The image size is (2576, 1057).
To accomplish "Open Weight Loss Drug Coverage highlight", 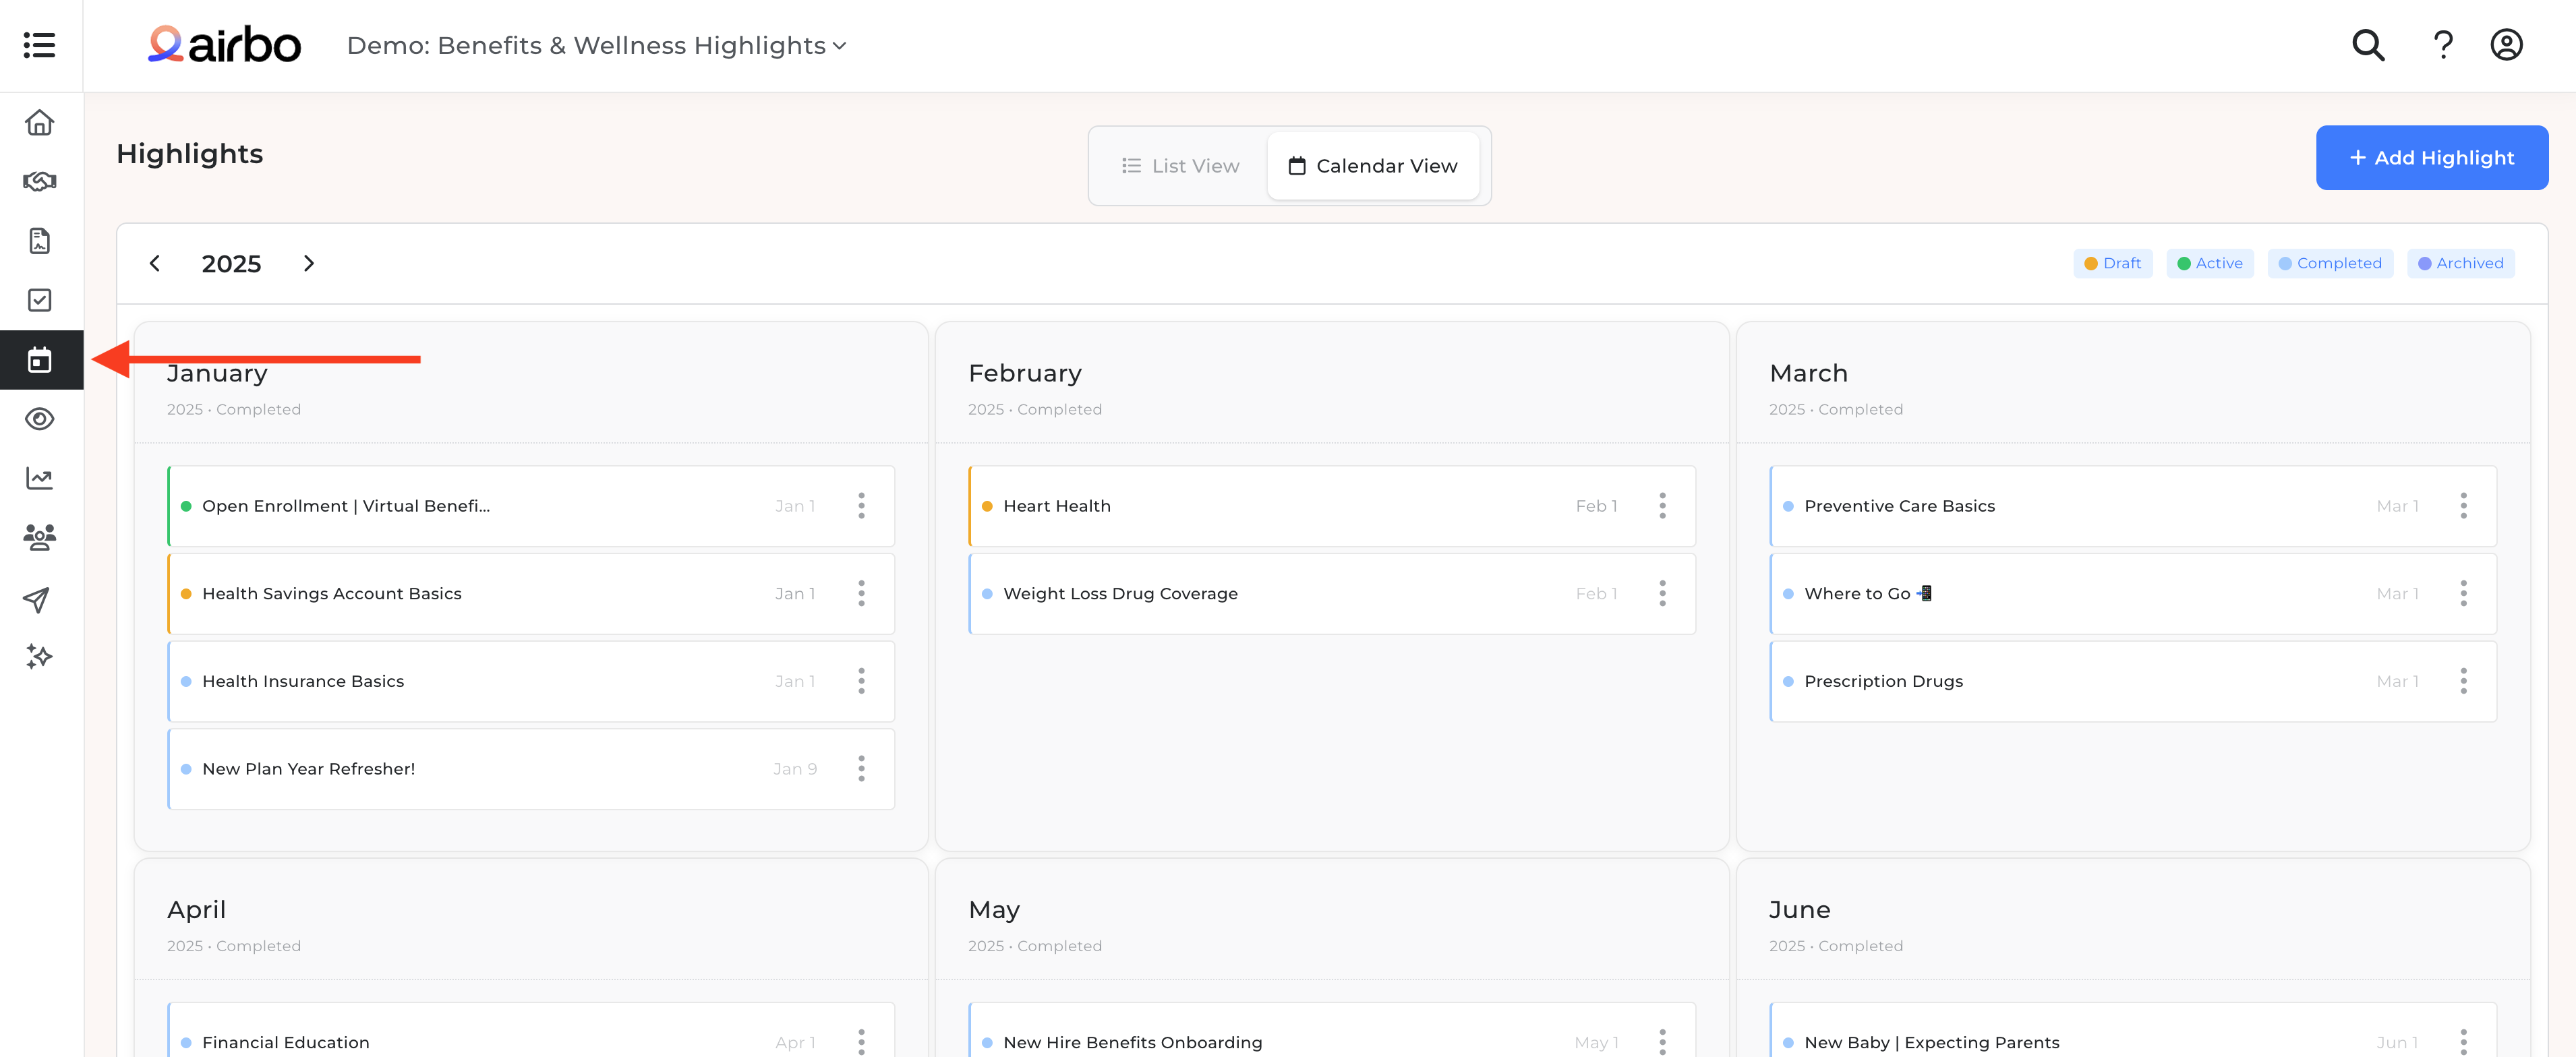I will [x=1332, y=594].
